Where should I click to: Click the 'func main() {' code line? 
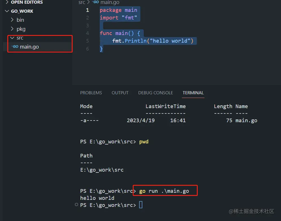pos(120,33)
